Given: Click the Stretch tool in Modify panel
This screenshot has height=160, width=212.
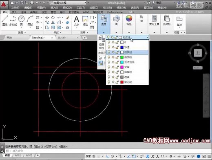Looking at the screenshot, I should click(x=47, y=27).
